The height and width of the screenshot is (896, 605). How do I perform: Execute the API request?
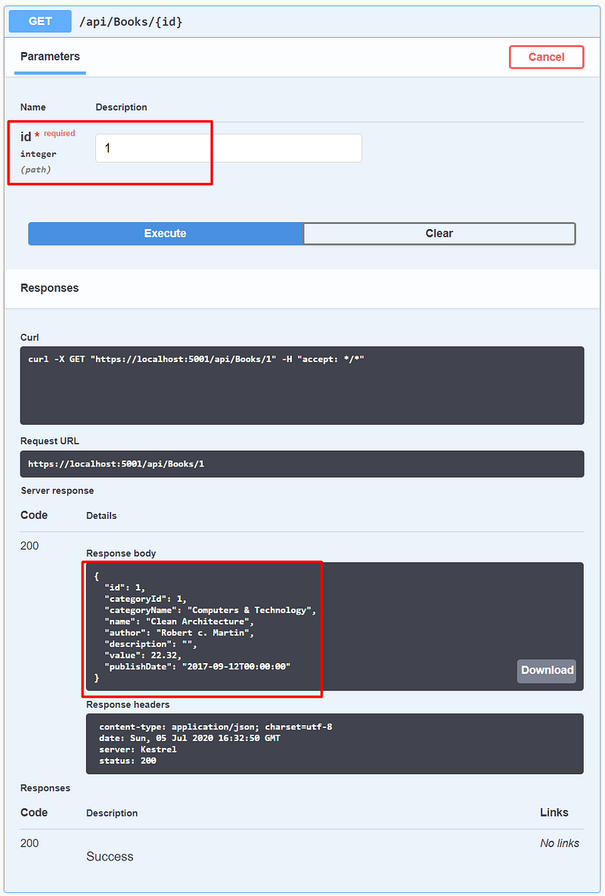click(x=165, y=233)
